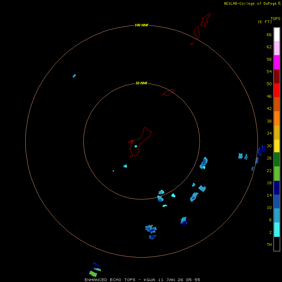The height and width of the screenshot is (282, 282).
Task: Click the KGUA station identifier
Action: pos(149,280)
